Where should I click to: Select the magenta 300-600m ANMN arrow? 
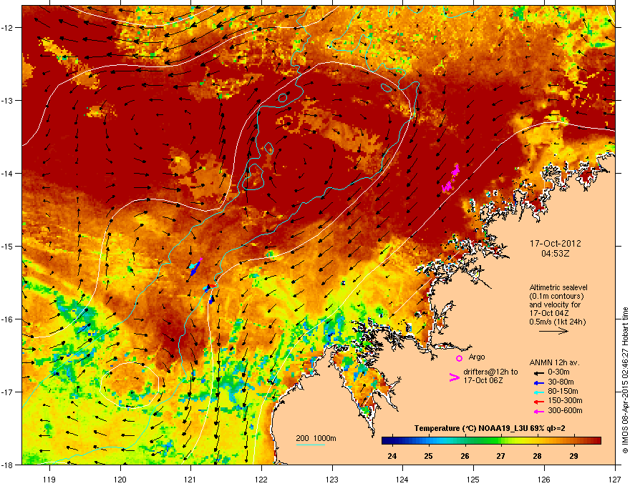coord(539,411)
